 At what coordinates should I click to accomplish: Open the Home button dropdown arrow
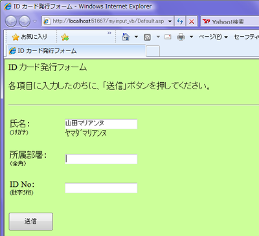point(136,37)
